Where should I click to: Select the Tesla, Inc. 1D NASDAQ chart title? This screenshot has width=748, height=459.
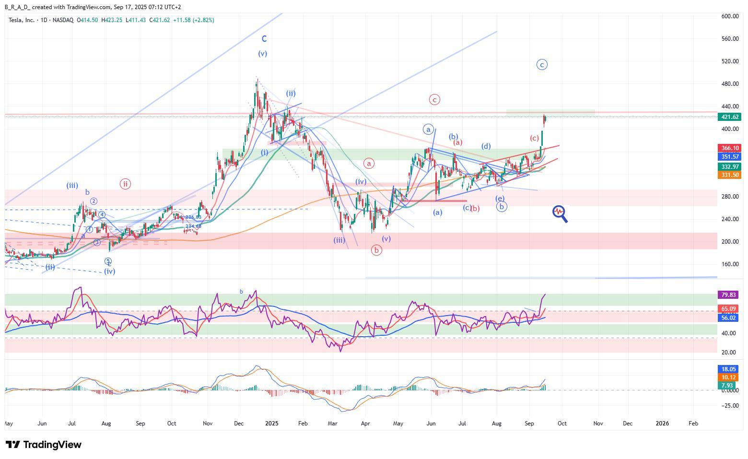41,20
